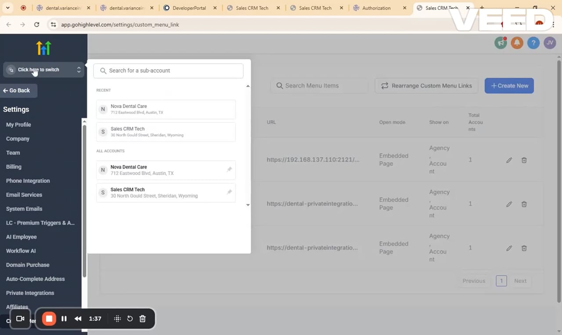Discard the recording with trash icon
The image size is (562, 335).
(x=143, y=319)
